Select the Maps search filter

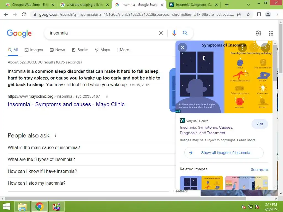click(103, 50)
